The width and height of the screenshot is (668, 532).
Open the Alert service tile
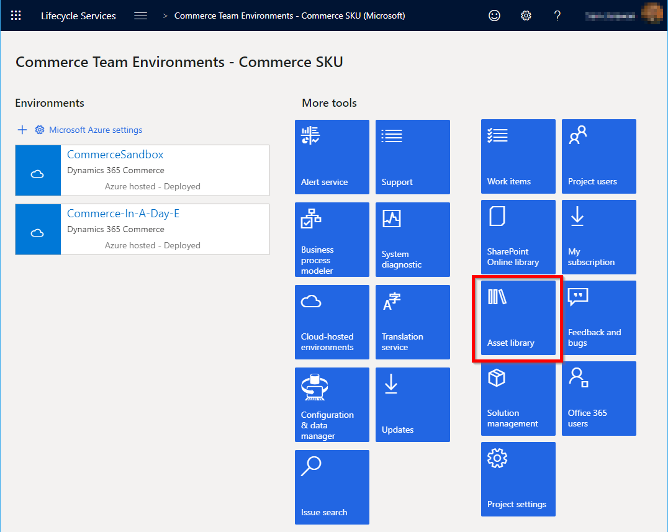pyautogui.click(x=332, y=157)
